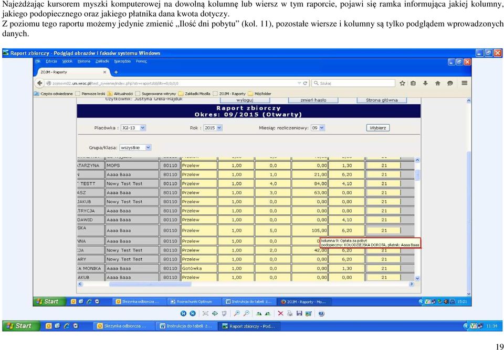Image resolution: width=504 pixels, height=350 pixels.
Task: Click the open for editing icon
Action: (309, 313)
